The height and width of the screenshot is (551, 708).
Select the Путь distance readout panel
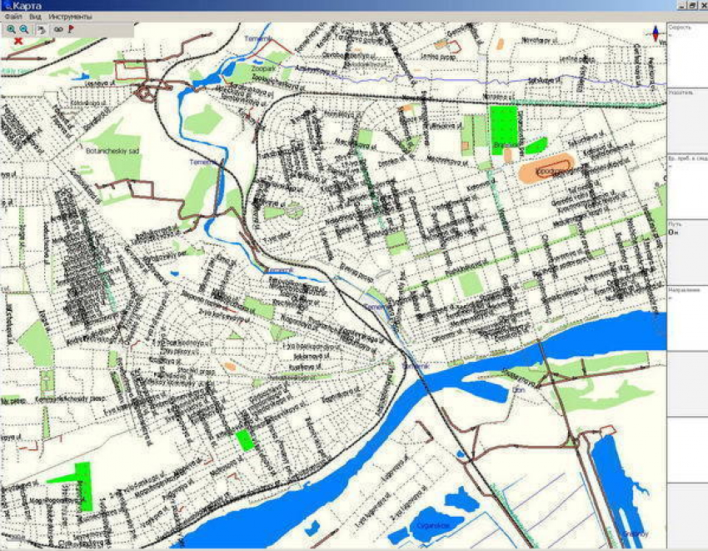point(687,252)
